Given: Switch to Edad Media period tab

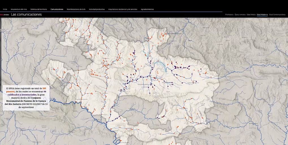Looking at the screenshot, I should (x=251, y=14).
